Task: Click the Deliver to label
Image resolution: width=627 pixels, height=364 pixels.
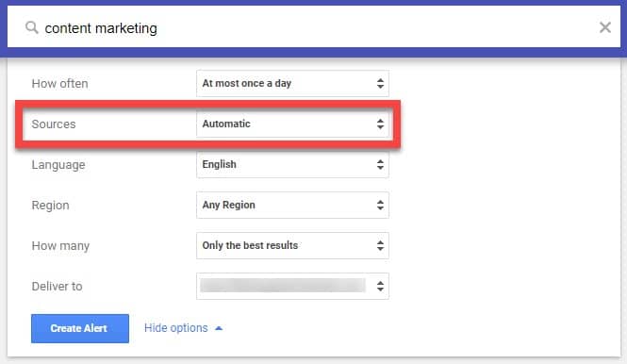Action: pyautogui.click(x=57, y=287)
